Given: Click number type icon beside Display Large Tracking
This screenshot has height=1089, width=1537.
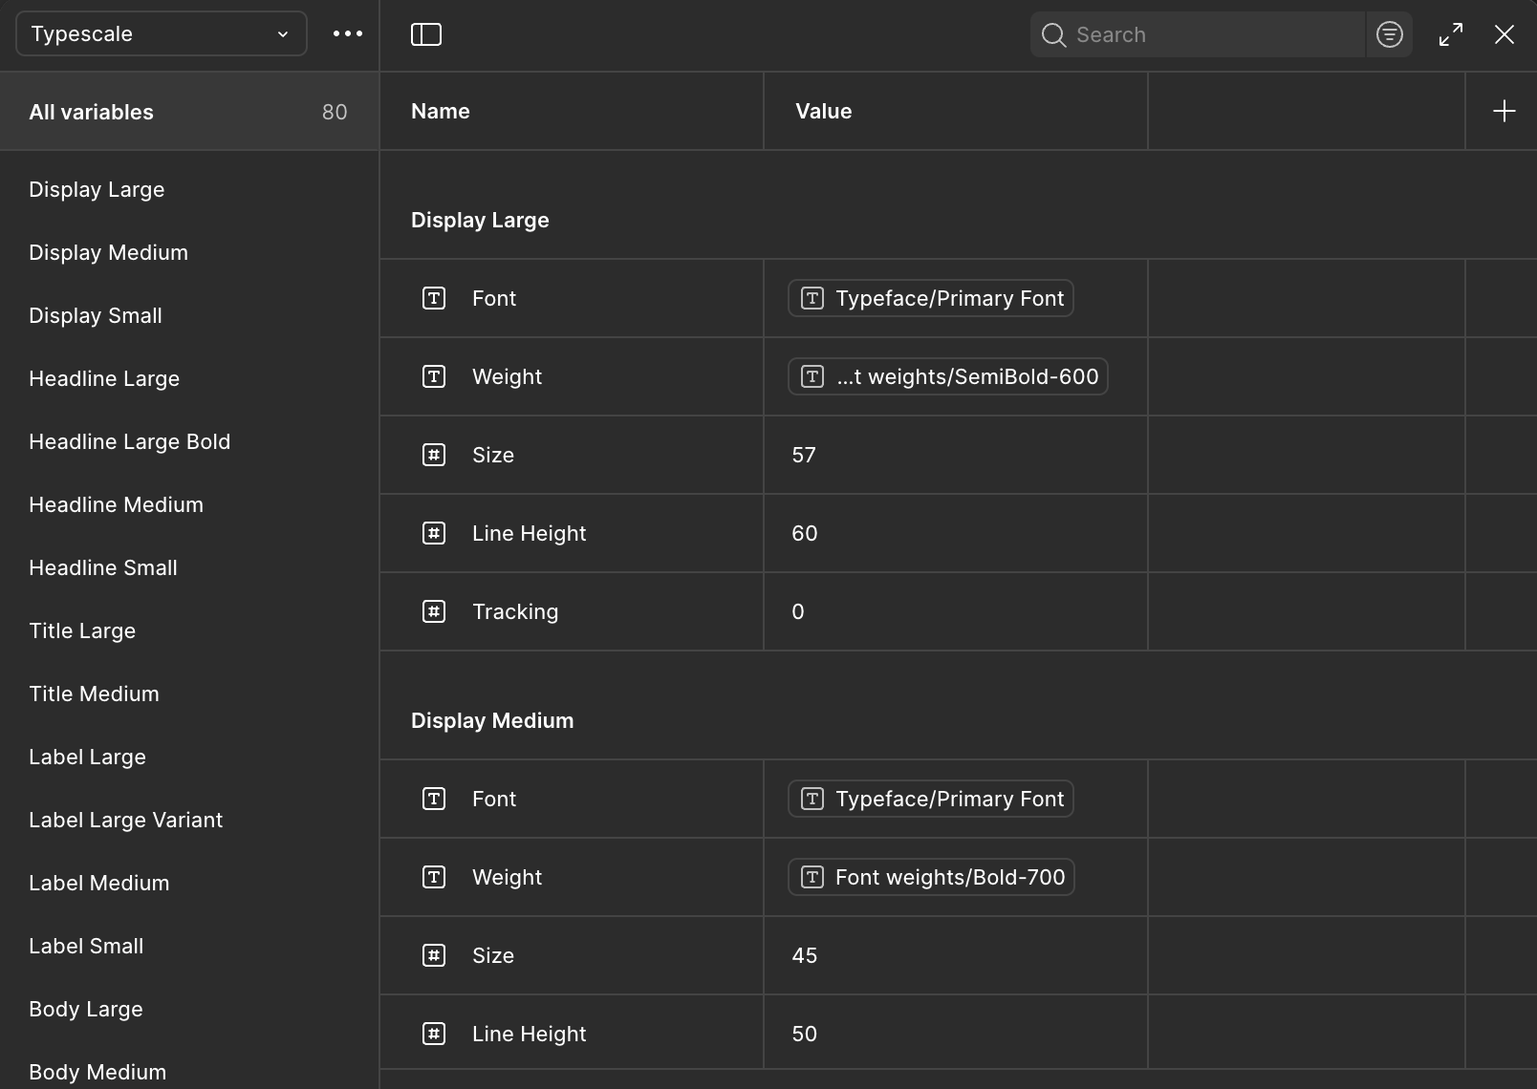Looking at the screenshot, I should [x=434, y=611].
